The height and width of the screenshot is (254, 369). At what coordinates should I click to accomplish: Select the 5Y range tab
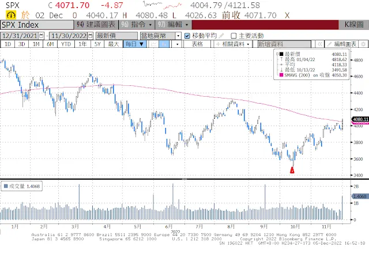(97, 44)
